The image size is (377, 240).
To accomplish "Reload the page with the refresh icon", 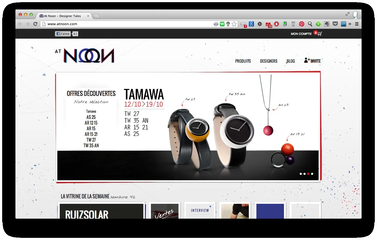I will [x=35, y=24].
